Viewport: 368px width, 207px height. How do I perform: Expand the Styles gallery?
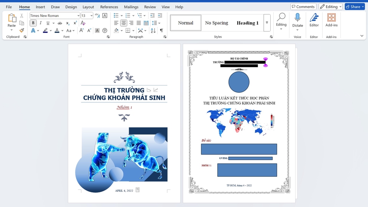[267, 23]
